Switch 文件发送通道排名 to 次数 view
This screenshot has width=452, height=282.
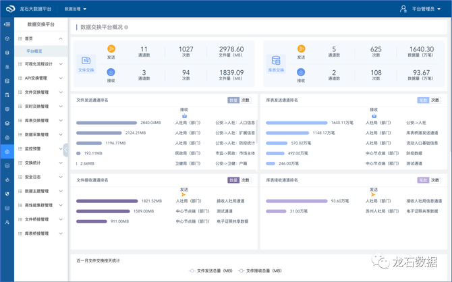click(x=246, y=100)
